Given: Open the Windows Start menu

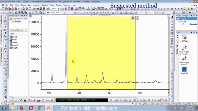Looking at the screenshot, I should point(4,108).
